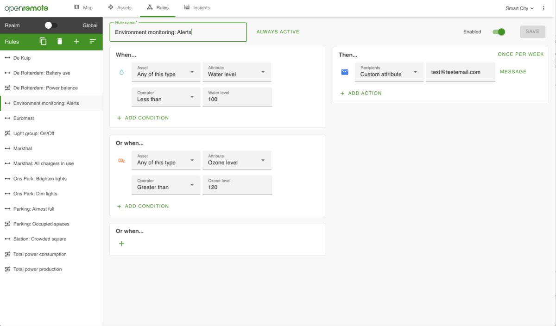Select Markthal: All chargers in use
556x326 pixels.
click(x=51, y=163)
